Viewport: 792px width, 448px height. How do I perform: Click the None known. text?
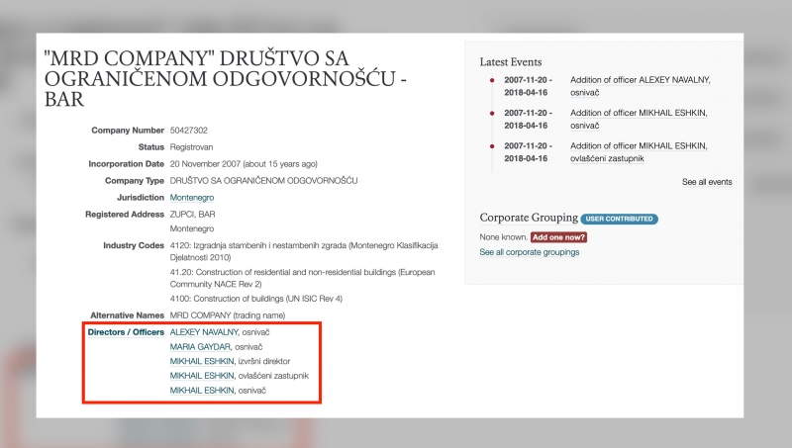(504, 237)
